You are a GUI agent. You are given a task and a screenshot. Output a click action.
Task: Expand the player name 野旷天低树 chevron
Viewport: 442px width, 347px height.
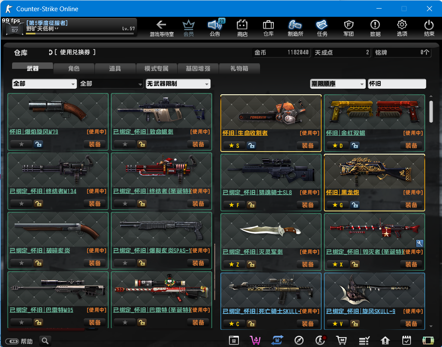pos(56,28)
